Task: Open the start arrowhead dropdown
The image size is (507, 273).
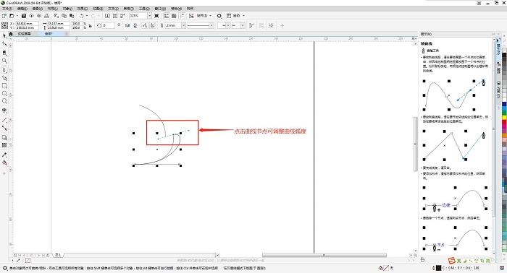Action: coord(228,25)
